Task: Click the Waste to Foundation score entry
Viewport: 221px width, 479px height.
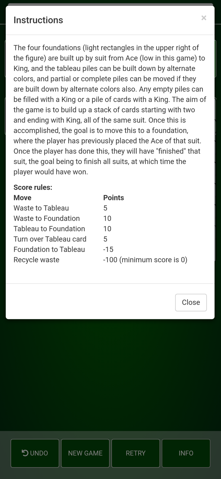Action: click(47, 218)
